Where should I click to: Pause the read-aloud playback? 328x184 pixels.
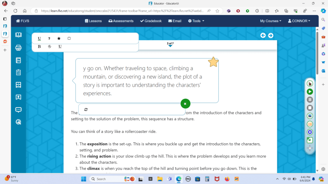pos(310,100)
